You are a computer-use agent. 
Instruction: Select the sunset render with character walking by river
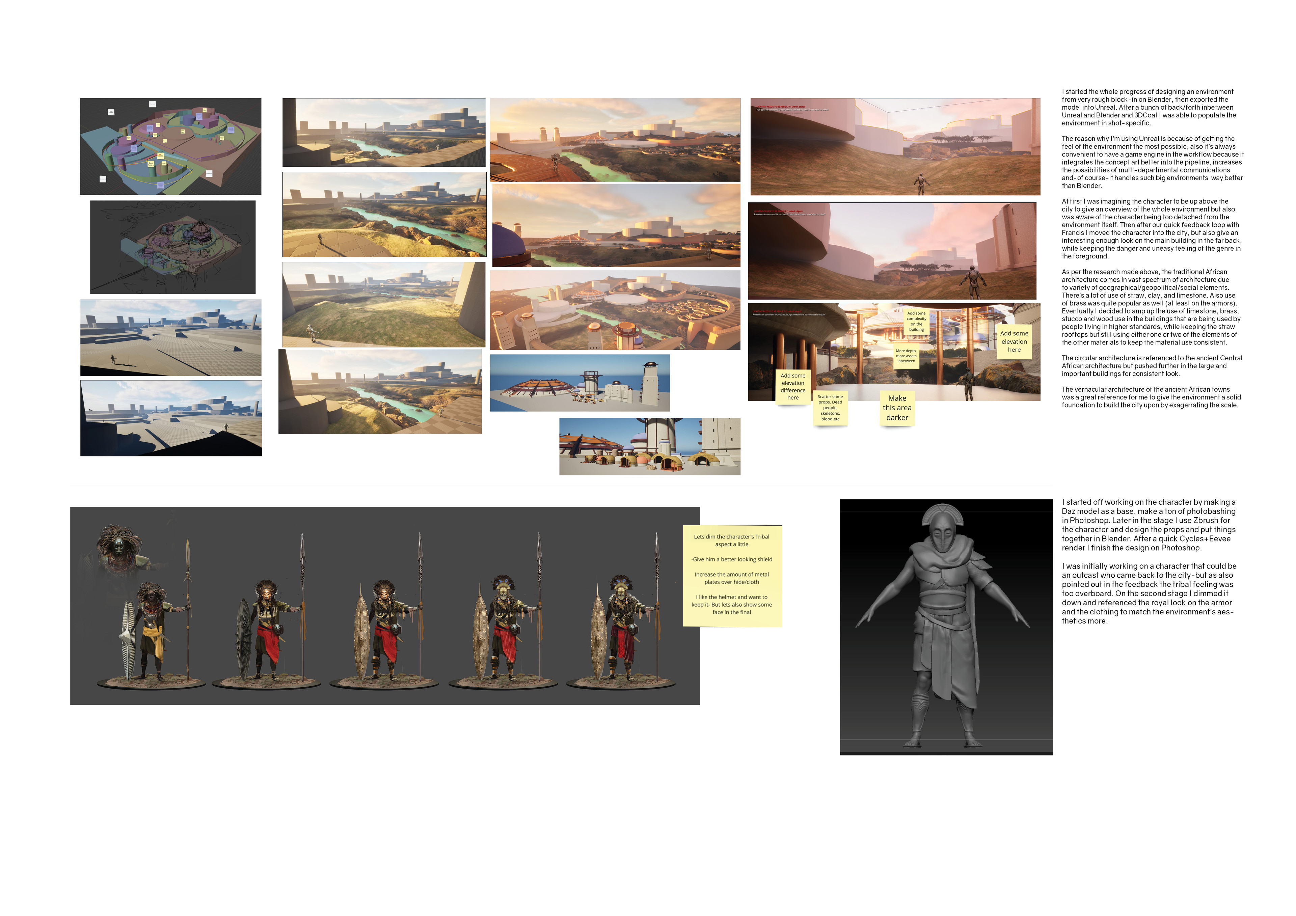click(615, 139)
